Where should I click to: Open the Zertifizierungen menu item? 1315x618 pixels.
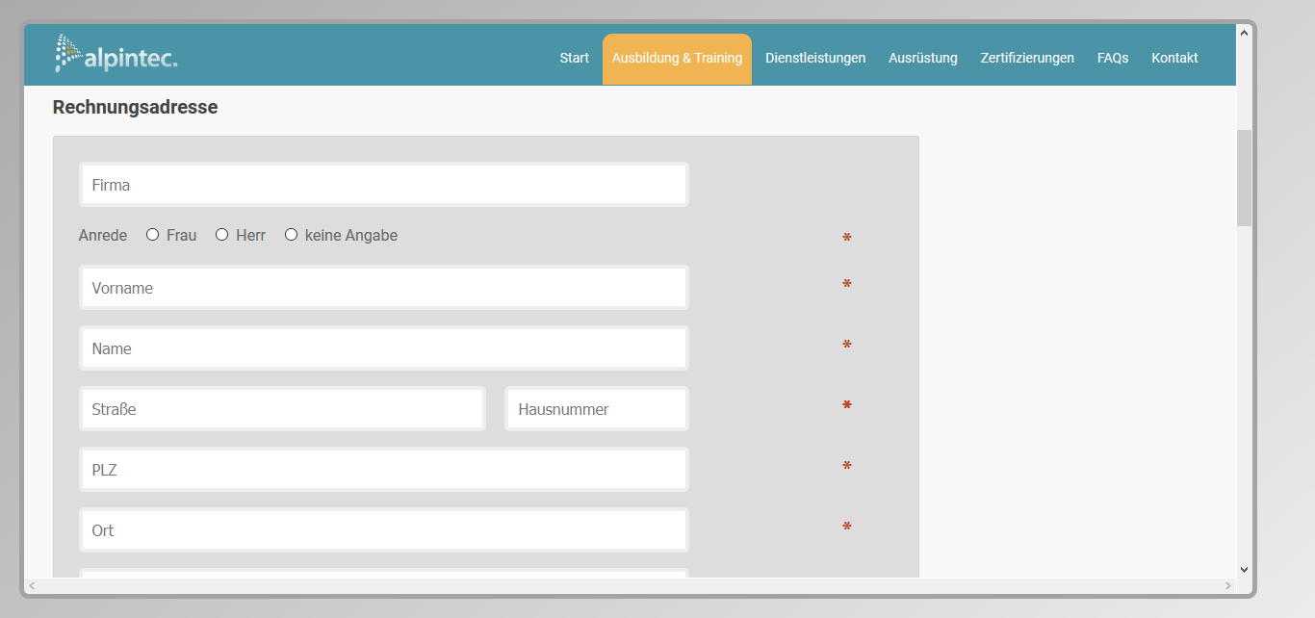(x=1027, y=58)
